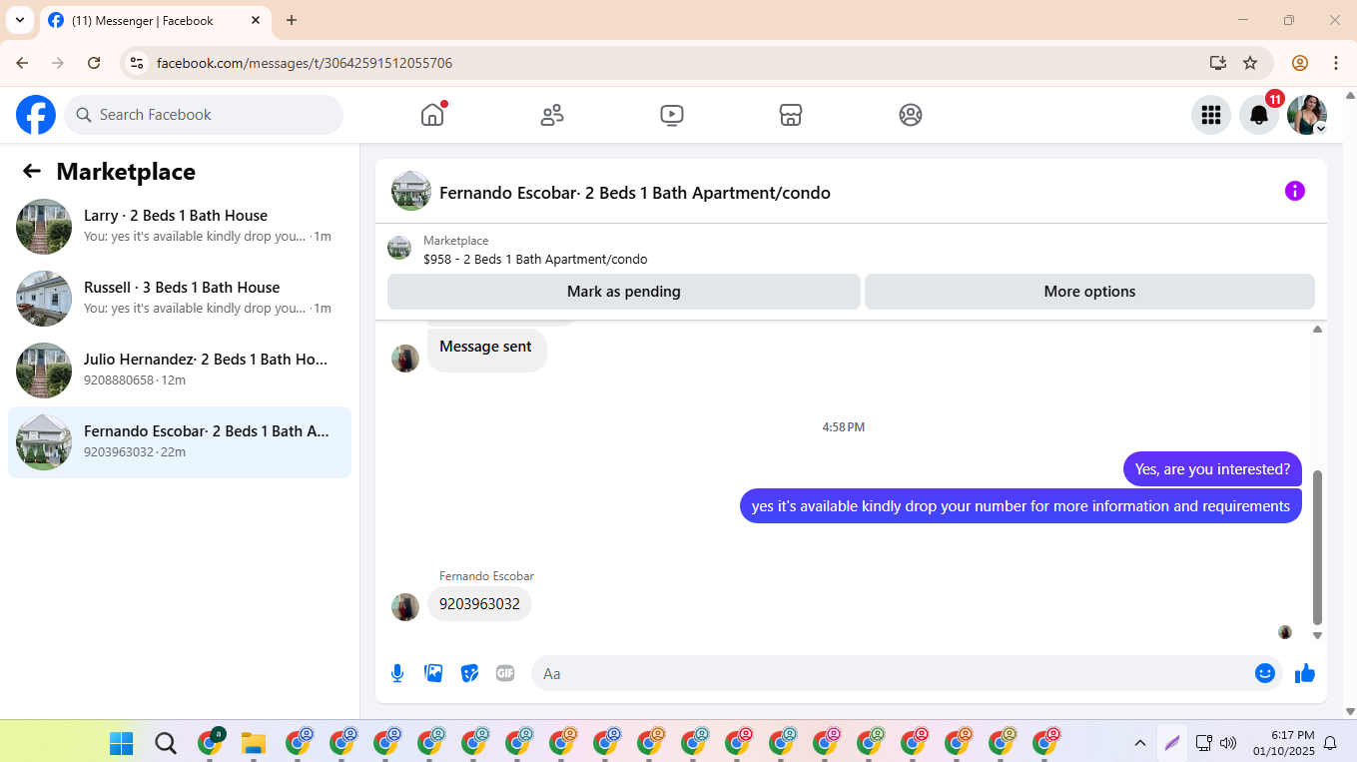Click the chat scrollbar thumb
Screen dimensions: 1357x762
[x=1317, y=547]
